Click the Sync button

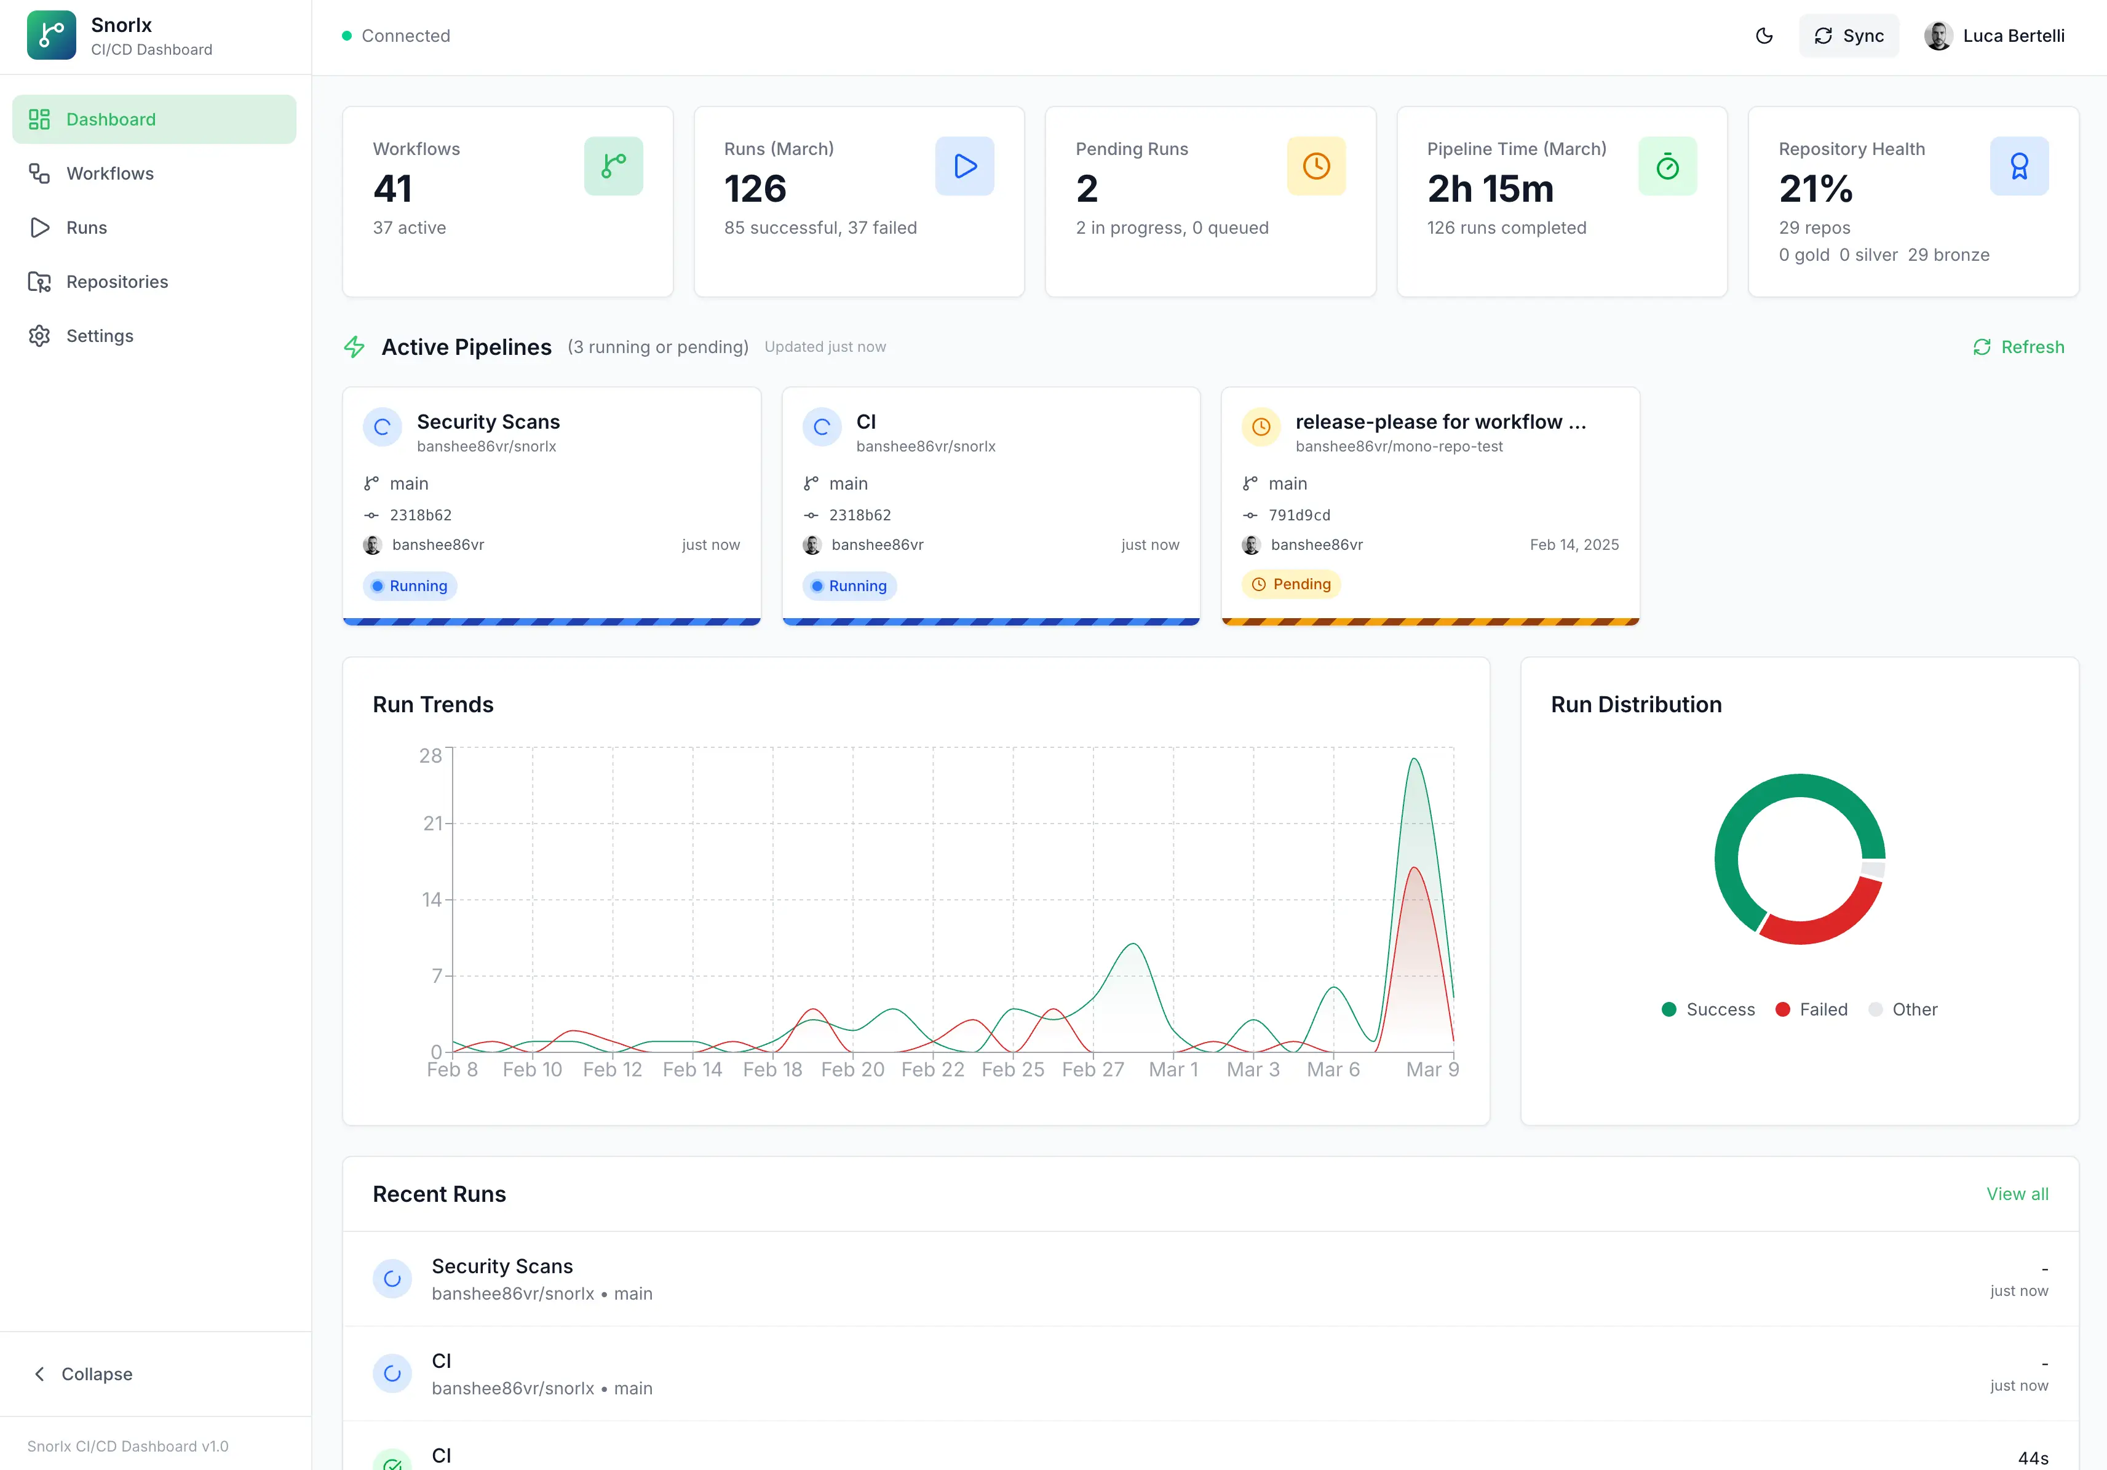tap(1848, 36)
